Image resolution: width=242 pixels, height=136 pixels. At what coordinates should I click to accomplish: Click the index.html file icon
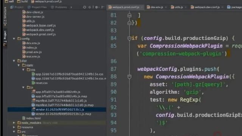(x=24, y=118)
